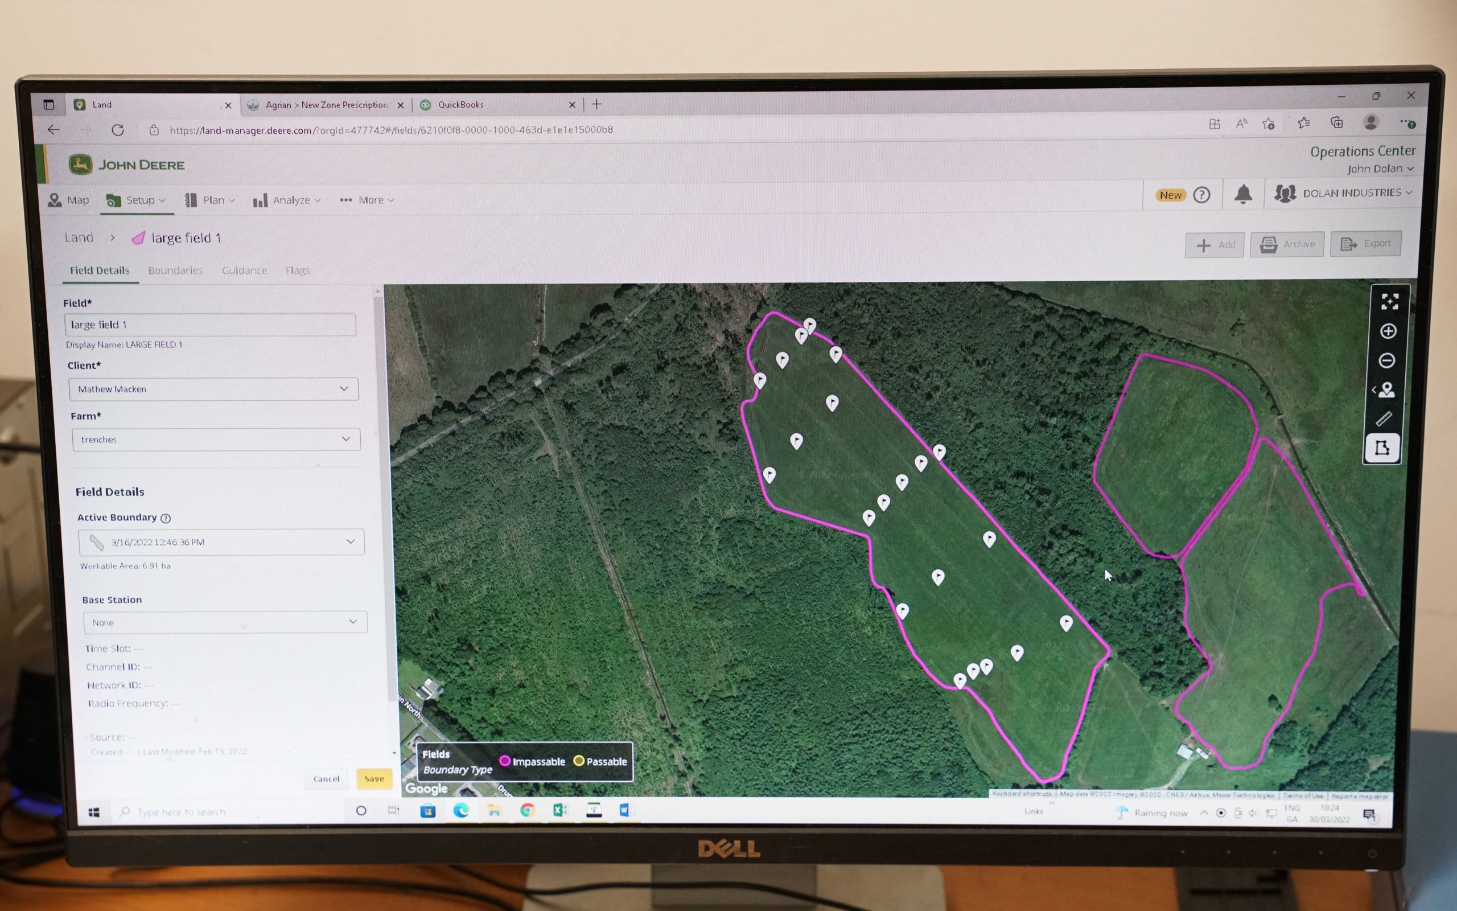1457x911 pixels.
Task: Click the Archive button
Action: pos(1287,244)
